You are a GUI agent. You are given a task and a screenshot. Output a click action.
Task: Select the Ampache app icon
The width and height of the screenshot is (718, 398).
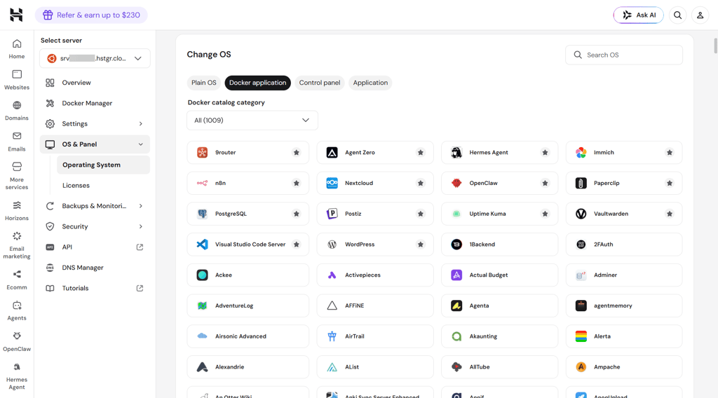tap(581, 367)
